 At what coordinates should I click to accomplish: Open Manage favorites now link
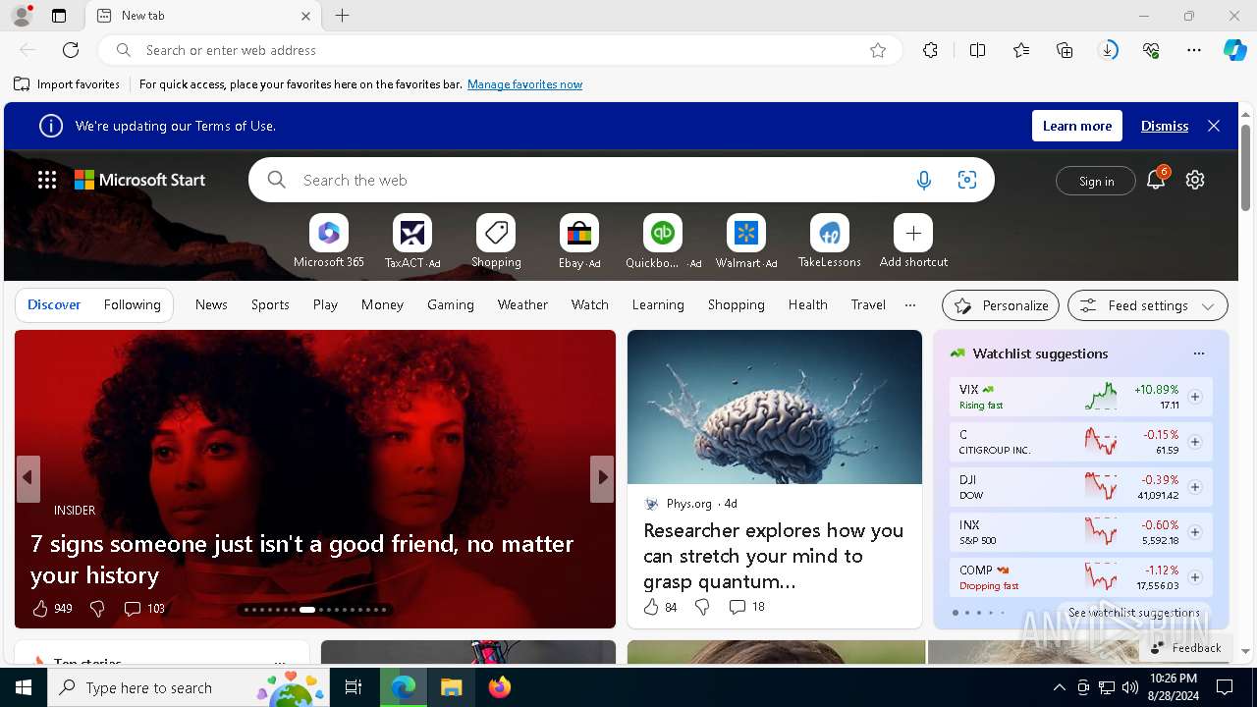(524, 84)
